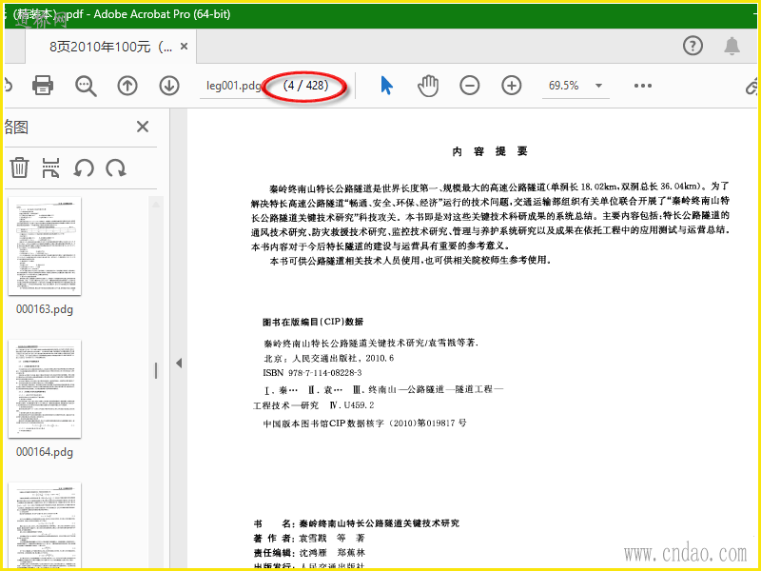Select thumbnail of page 000164.pdg
This screenshot has height=571, width=761.
[45, 388]
